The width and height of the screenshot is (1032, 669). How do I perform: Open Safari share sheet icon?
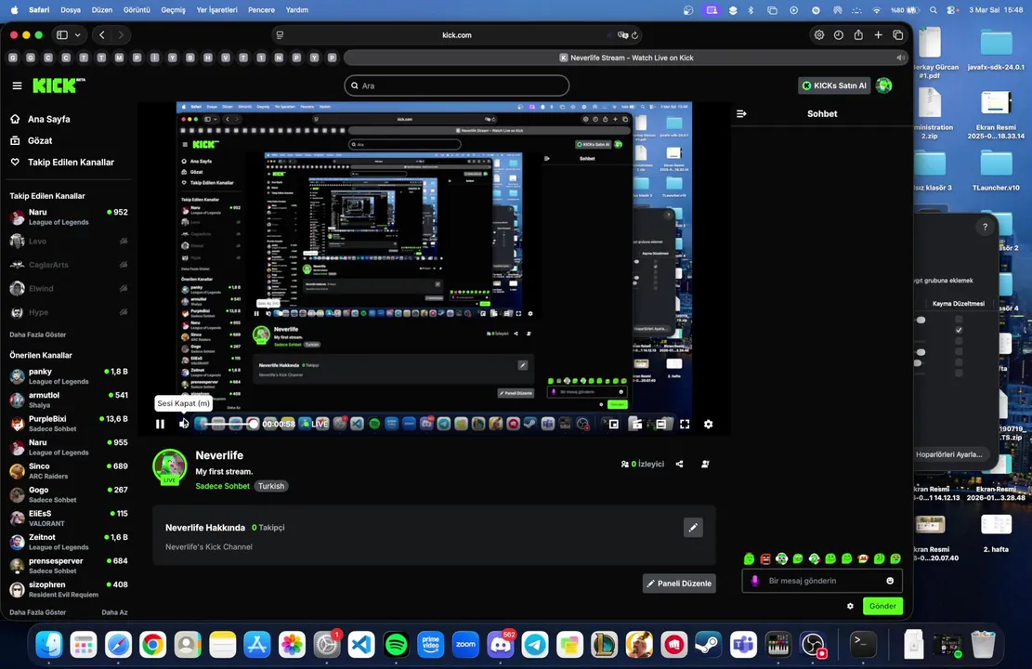[x=858, y=35]
